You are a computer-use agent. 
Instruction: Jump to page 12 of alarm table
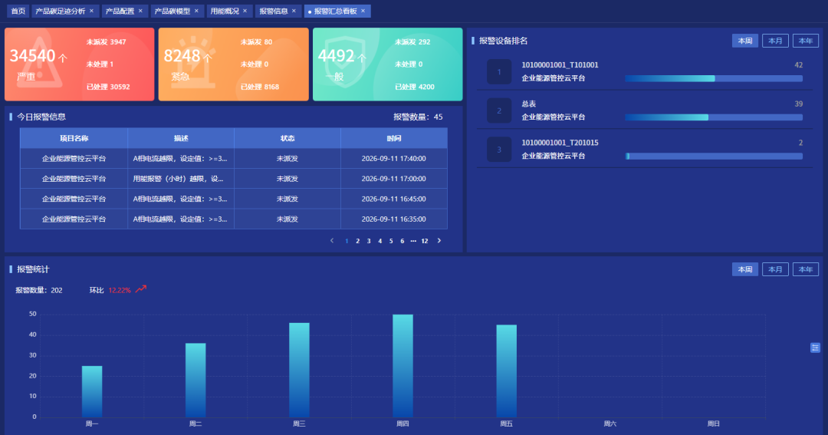(425, 241)
